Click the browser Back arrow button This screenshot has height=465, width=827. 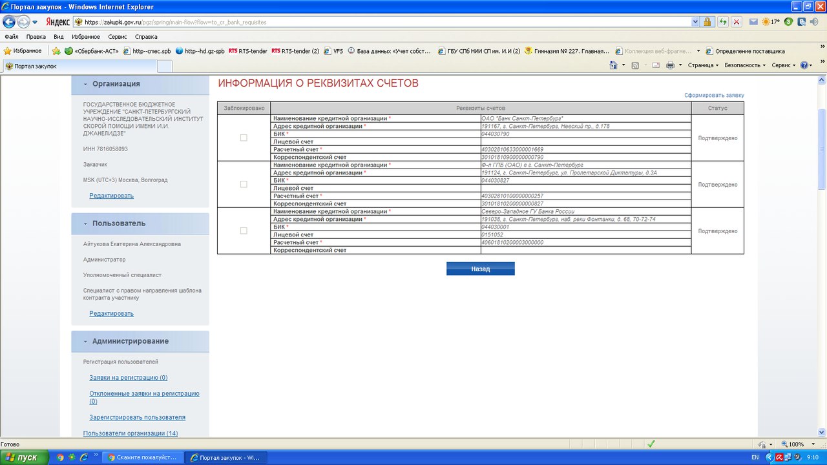click(x=9, y=21)
